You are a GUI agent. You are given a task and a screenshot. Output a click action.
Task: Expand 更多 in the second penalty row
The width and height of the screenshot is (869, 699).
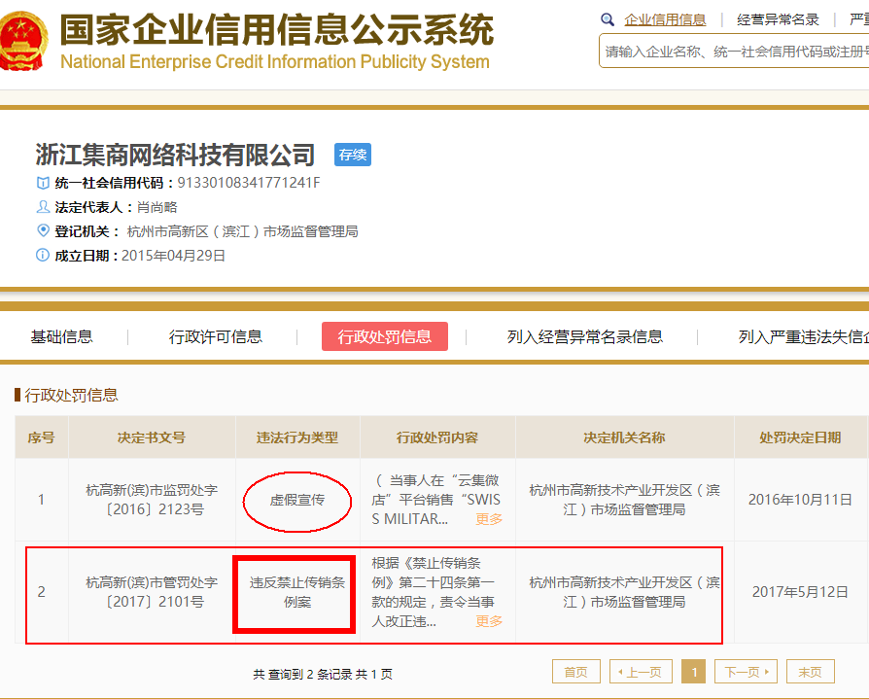coord(489,621)
